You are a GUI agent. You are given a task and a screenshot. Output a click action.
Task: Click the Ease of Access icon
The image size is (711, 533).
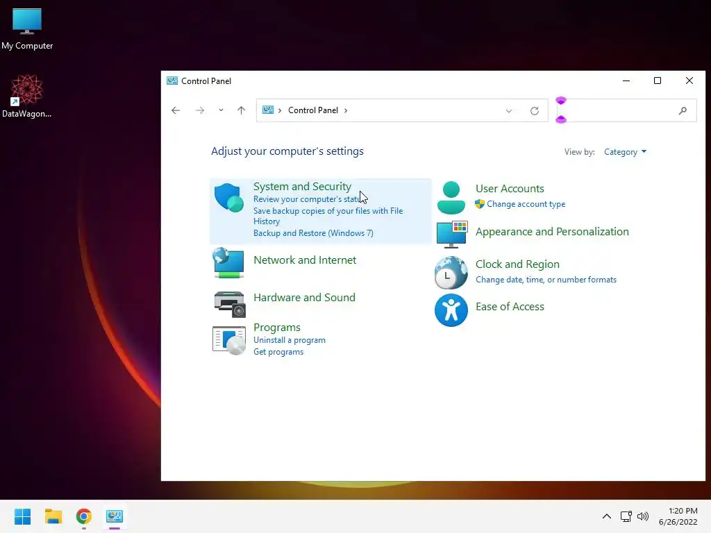451,310
